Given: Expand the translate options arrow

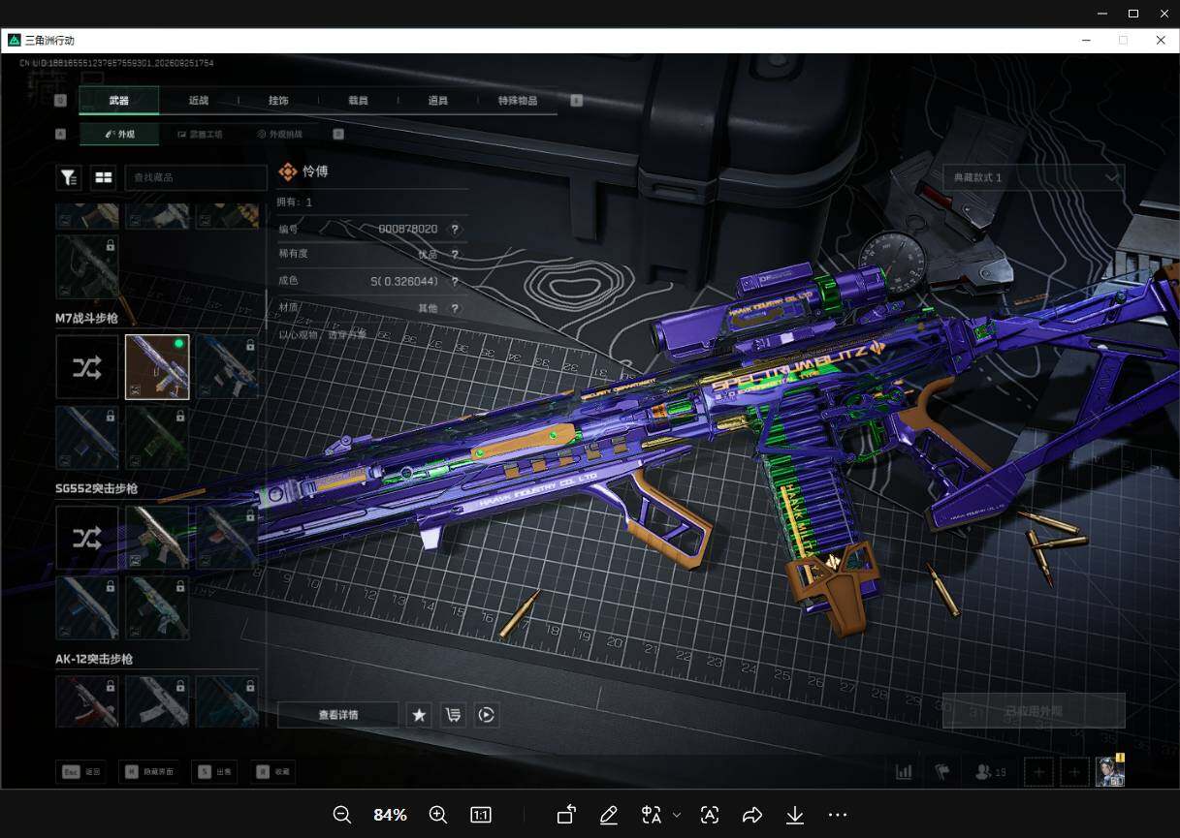Looking at the screenshot, I should click(677, 815).
